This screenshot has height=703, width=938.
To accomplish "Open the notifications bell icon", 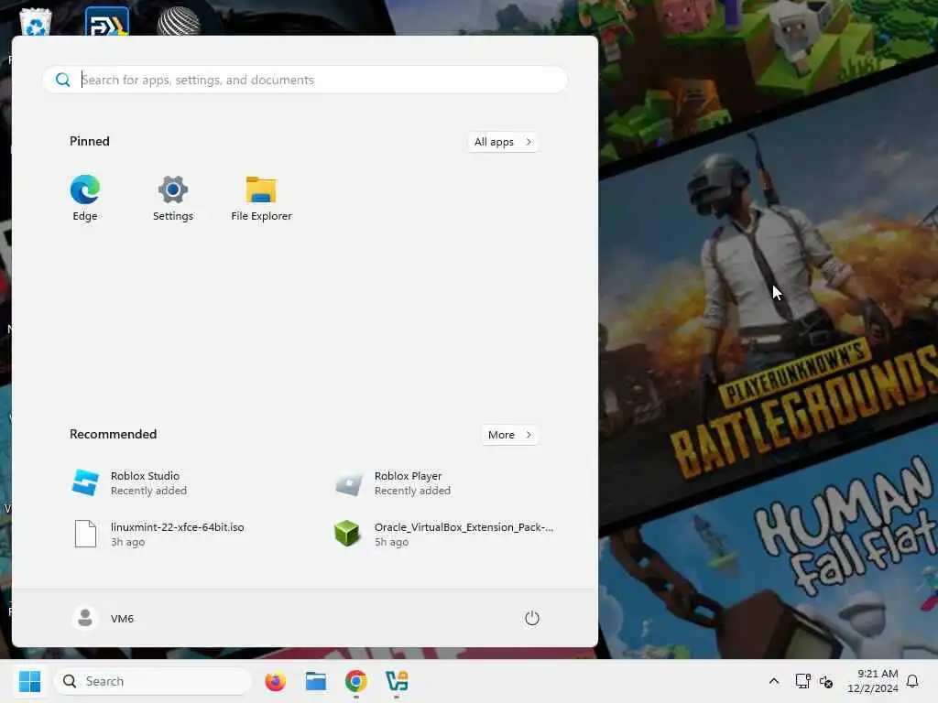I will tap(912, 681).
